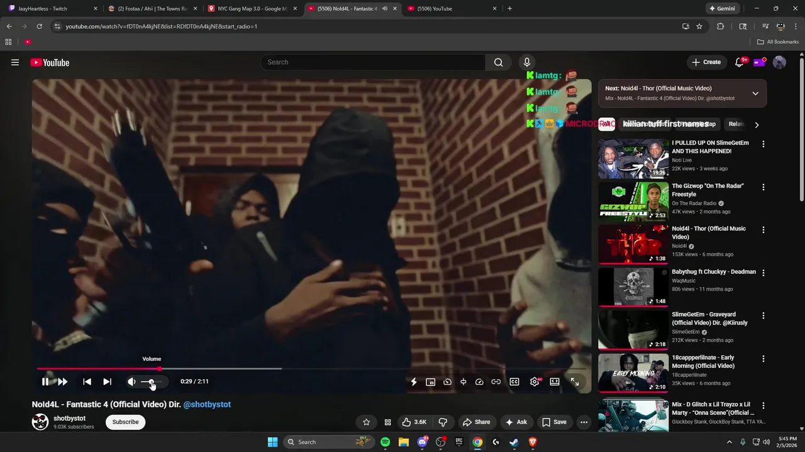Open options for Babythug ft Chuckyy - Deadman

pyautogui.click(x=763, y=273)
